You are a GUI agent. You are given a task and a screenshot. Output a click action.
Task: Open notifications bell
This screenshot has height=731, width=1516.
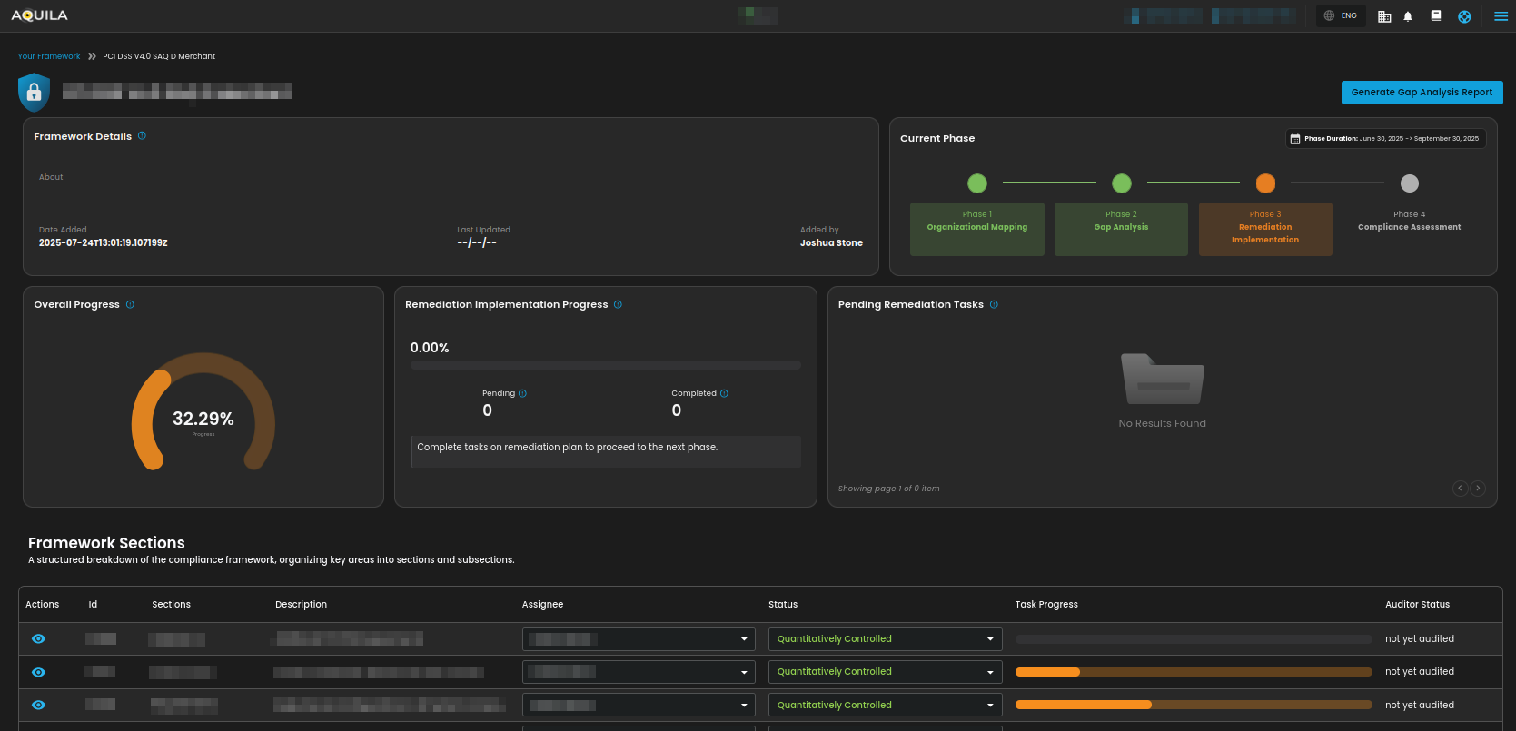[1408, 16]
